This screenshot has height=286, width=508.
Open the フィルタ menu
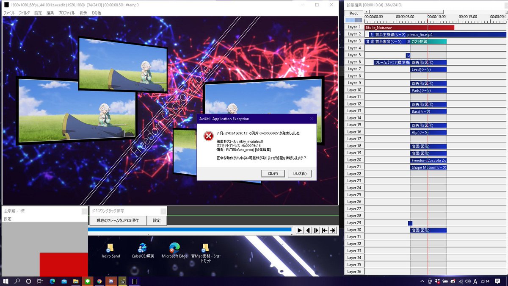pos(25,13)
